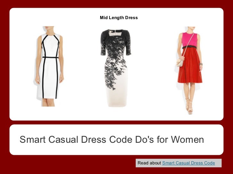Click the cream crossbody handbag

tap(180, 62)
